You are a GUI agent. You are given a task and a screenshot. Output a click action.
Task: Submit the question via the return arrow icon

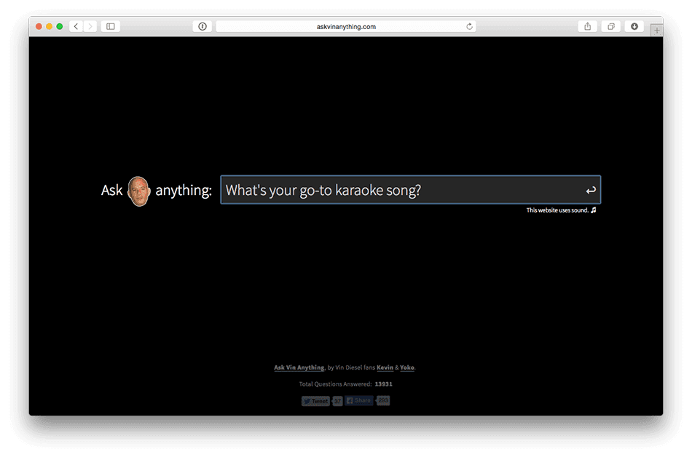[x=590, y=190]
